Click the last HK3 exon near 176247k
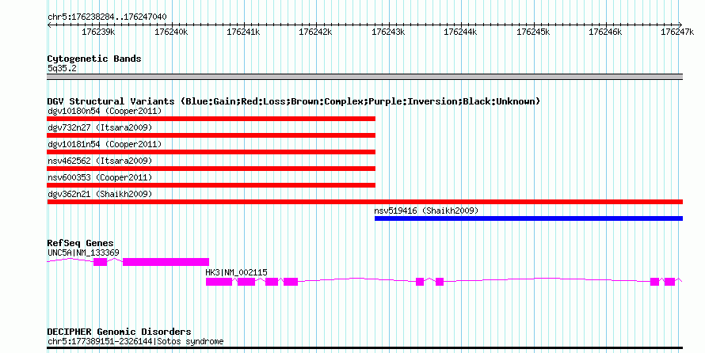 [670, 282]
